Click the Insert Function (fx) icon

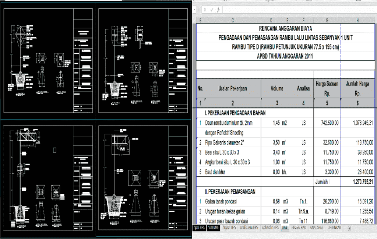click(218, 9)
